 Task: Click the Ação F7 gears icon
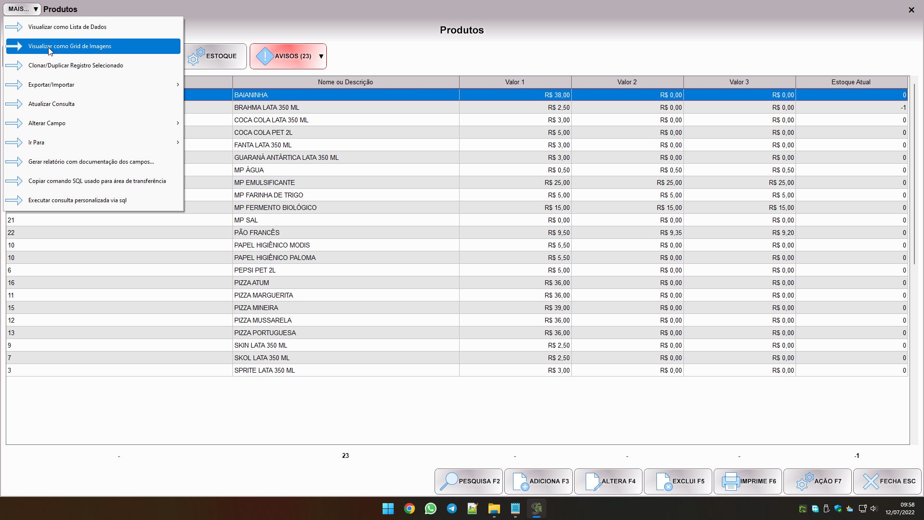[804, 481]
